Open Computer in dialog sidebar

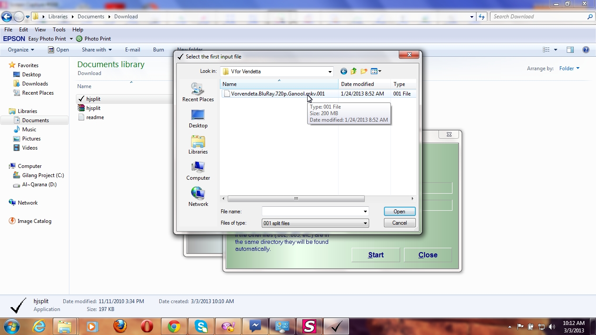[x=198, y=171]
